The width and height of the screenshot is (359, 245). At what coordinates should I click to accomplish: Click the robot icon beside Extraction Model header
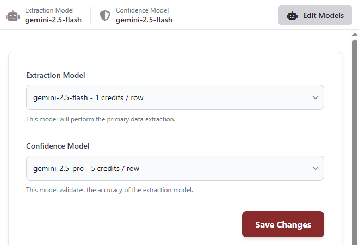pyautogui.click(x=13, y=16)
